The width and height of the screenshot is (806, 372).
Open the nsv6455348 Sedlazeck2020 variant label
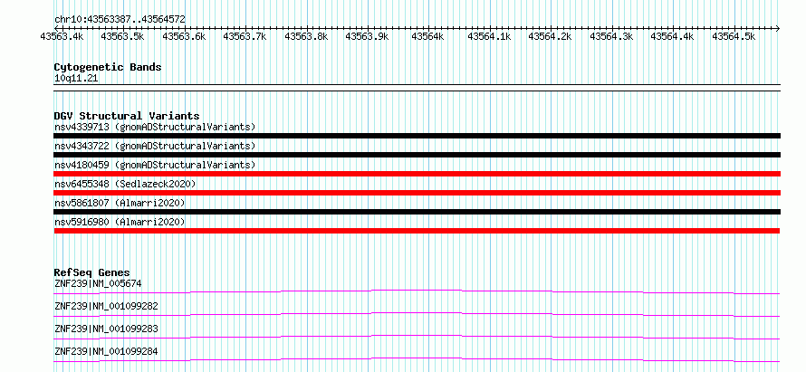point(125,184)
